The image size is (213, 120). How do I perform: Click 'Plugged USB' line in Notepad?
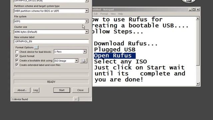115,50
